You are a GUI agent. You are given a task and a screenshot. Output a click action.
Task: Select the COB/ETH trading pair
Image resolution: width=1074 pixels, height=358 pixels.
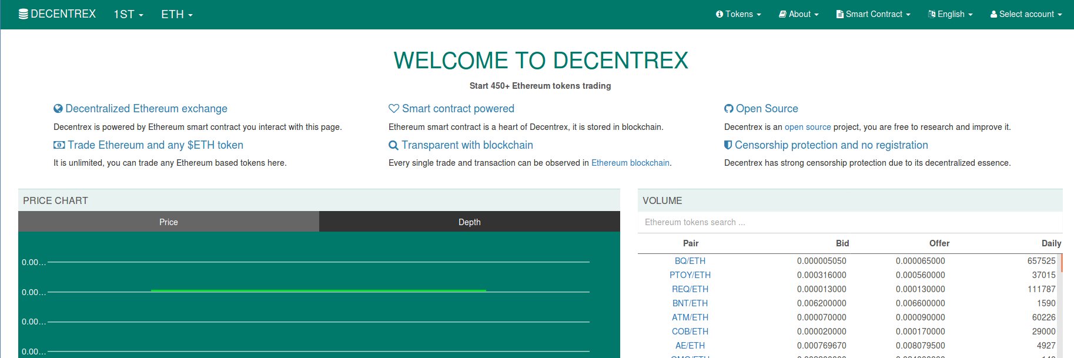tap(690, 332)
